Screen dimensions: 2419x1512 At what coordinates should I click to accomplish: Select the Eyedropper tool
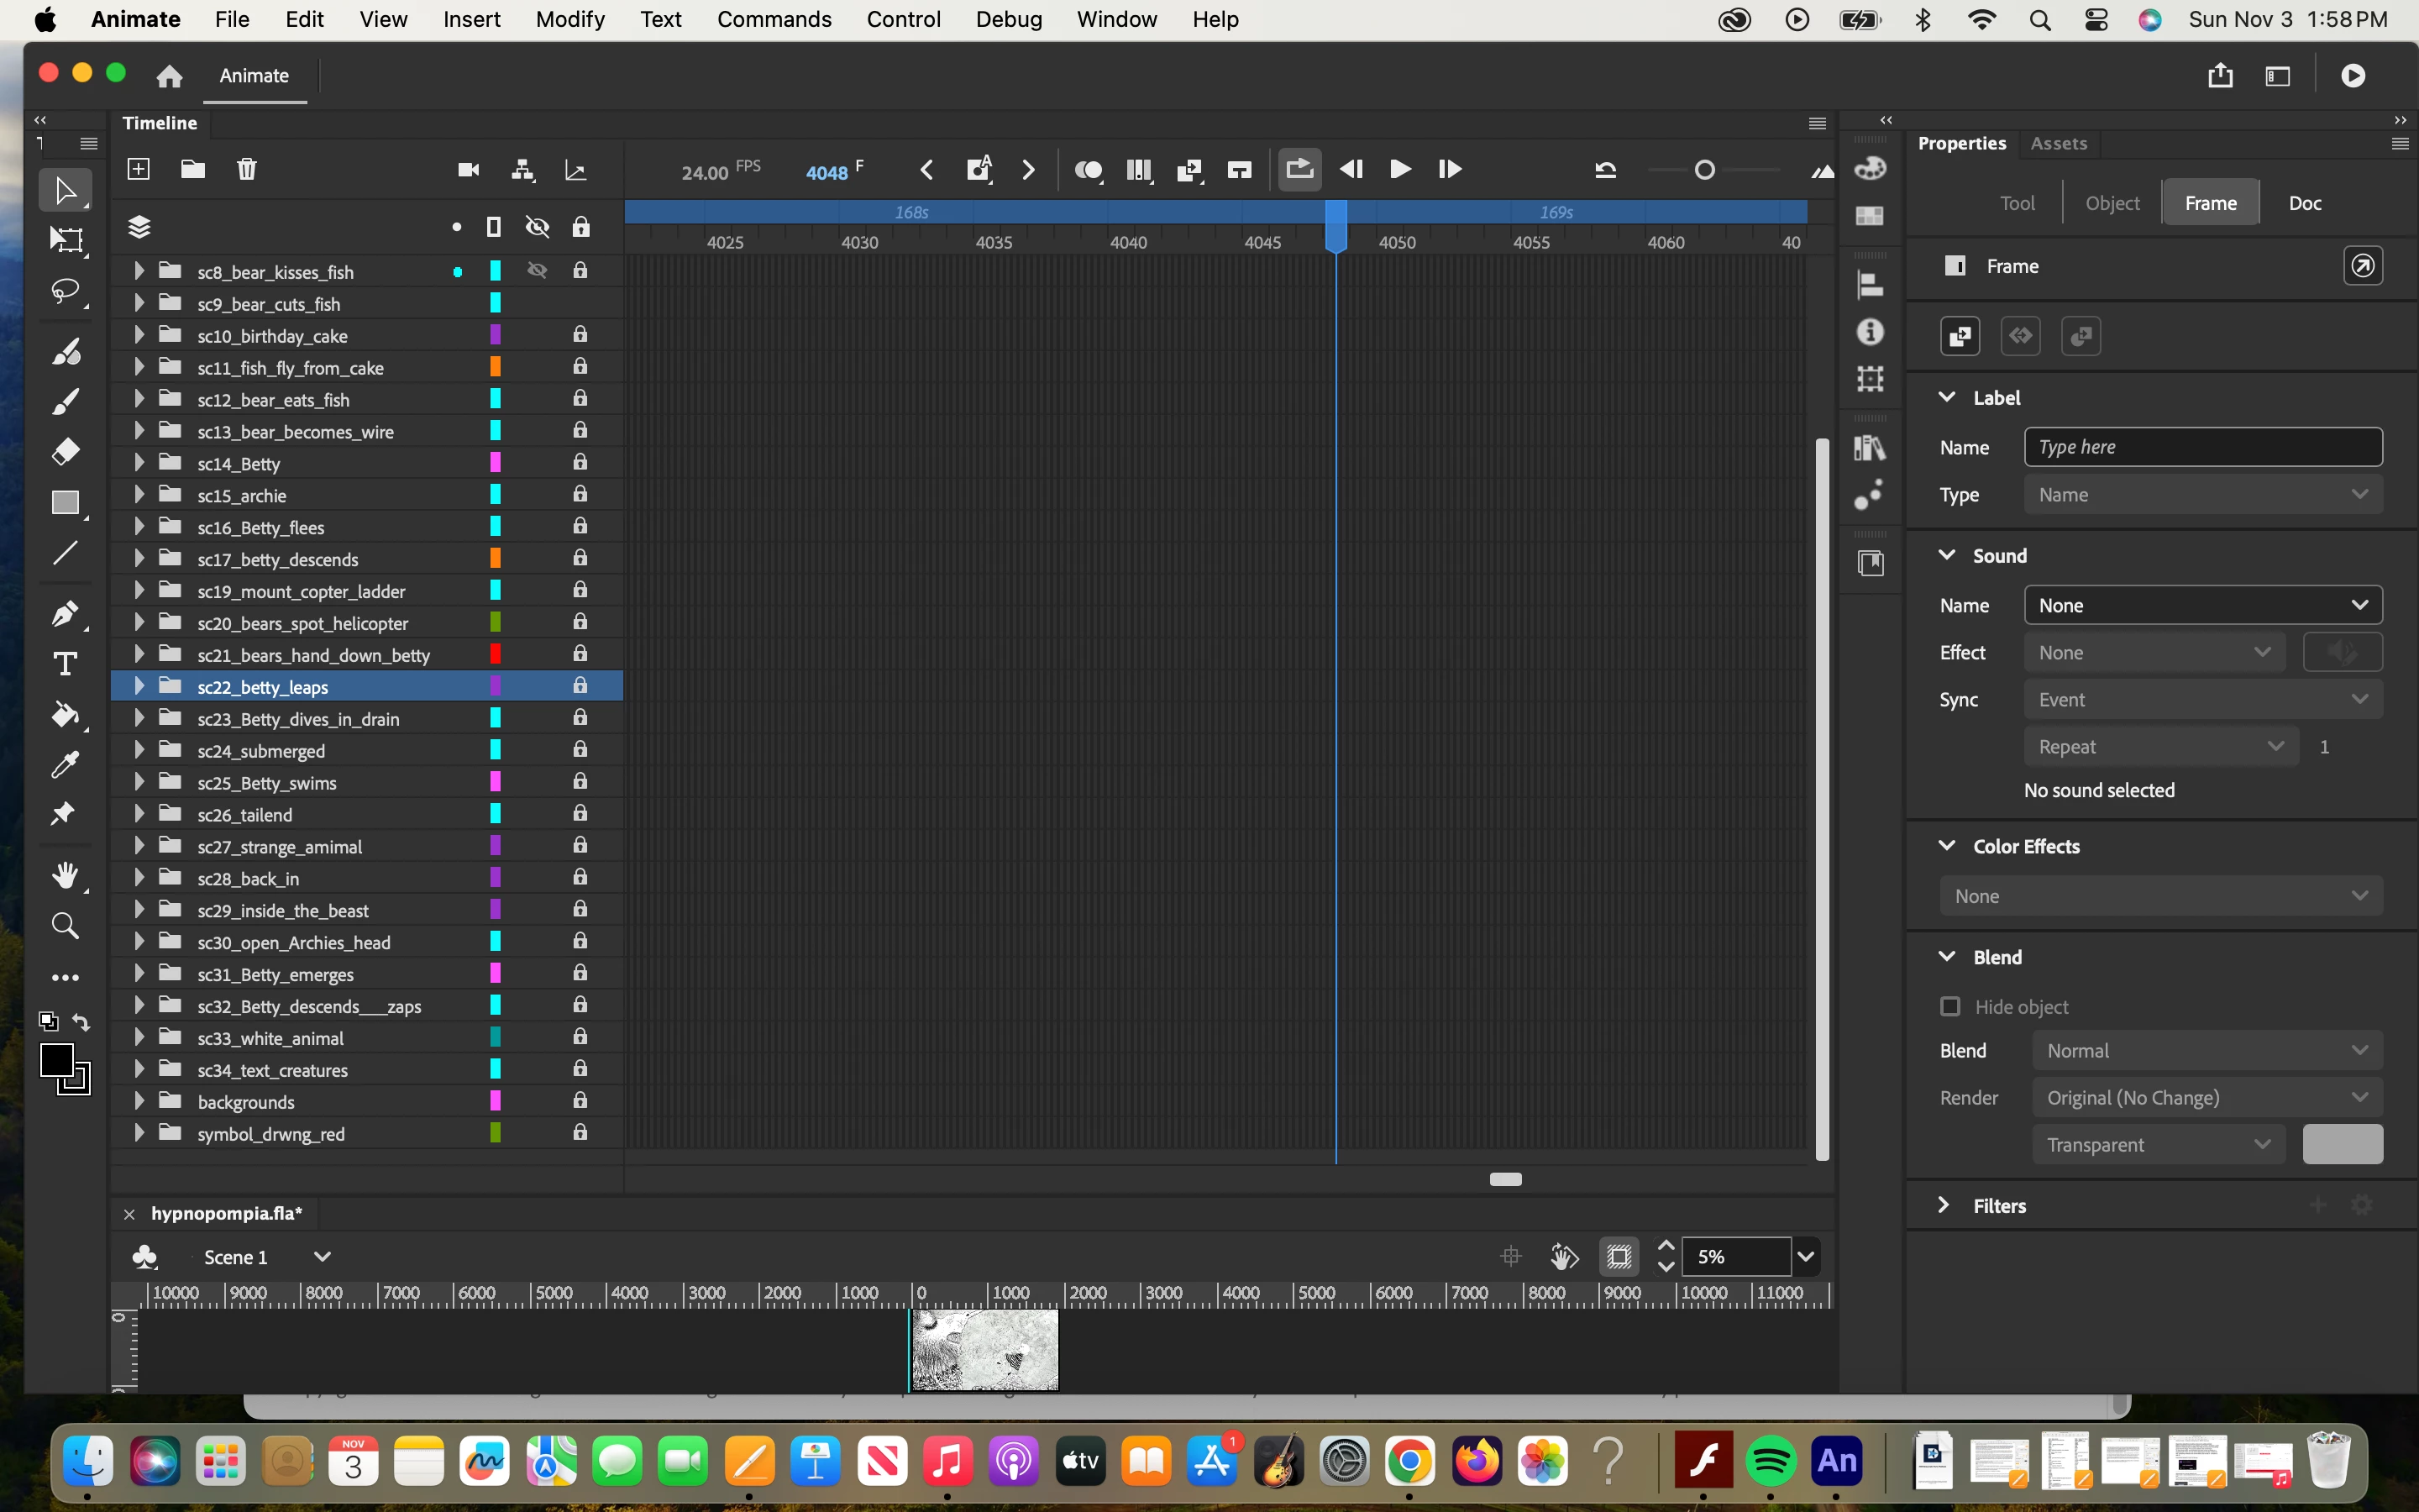(66, 765)
